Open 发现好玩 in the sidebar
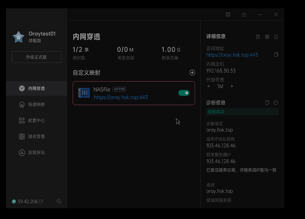305x219 pixels. pos(37,152)
